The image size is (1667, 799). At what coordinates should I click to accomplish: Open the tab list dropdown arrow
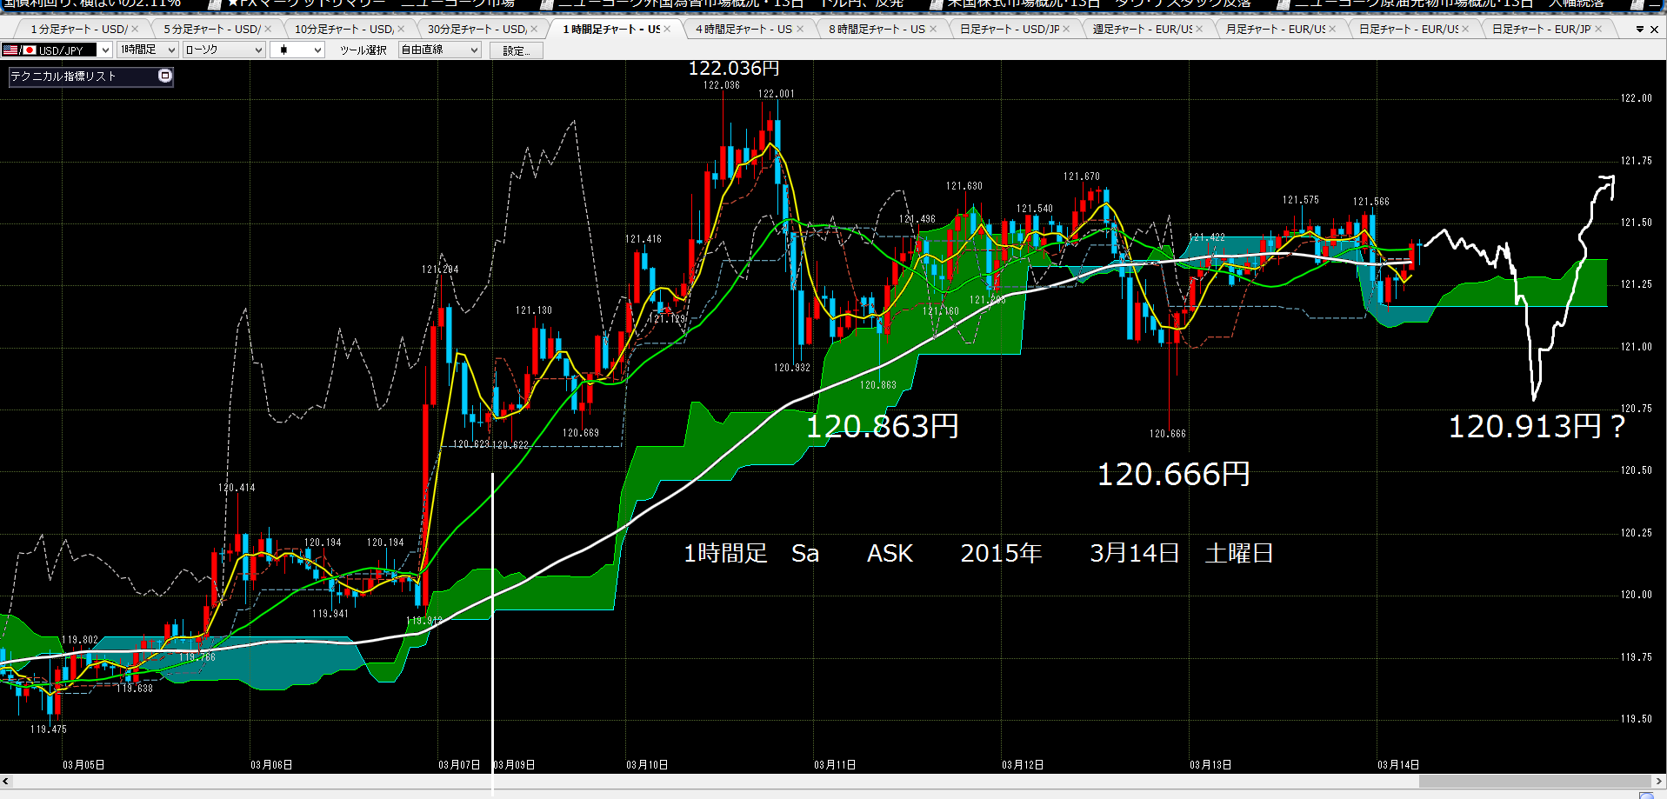click(1640, 30)
